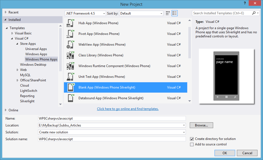The image size is (263, 160).
Task: Click the search magnifier icon
Action: pos(254,13)
